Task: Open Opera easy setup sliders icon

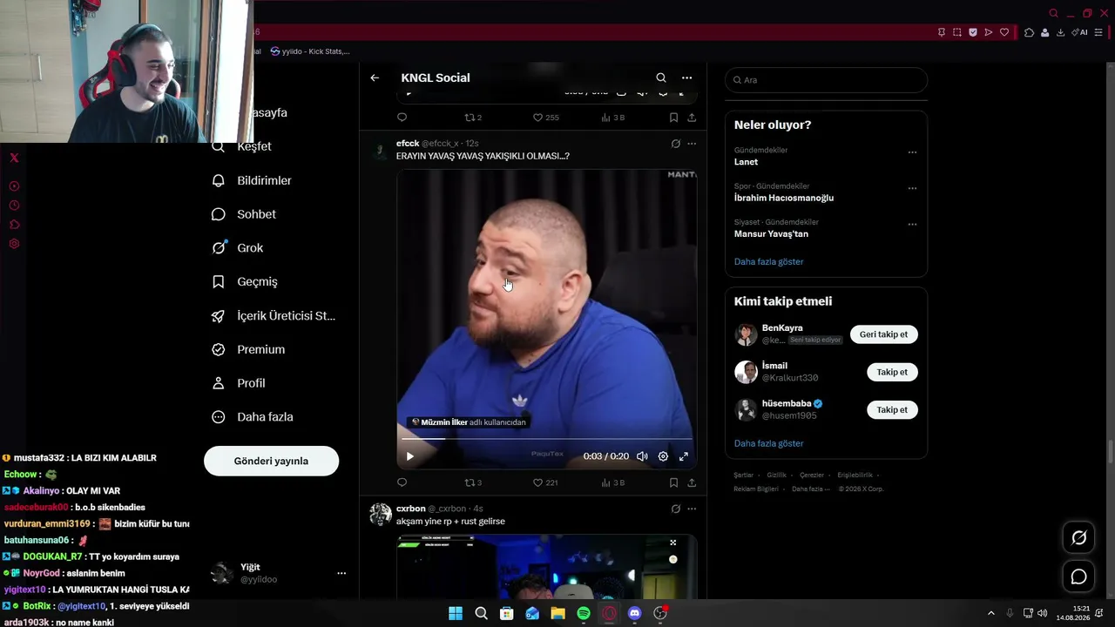Action: [x=1098, y=32]
